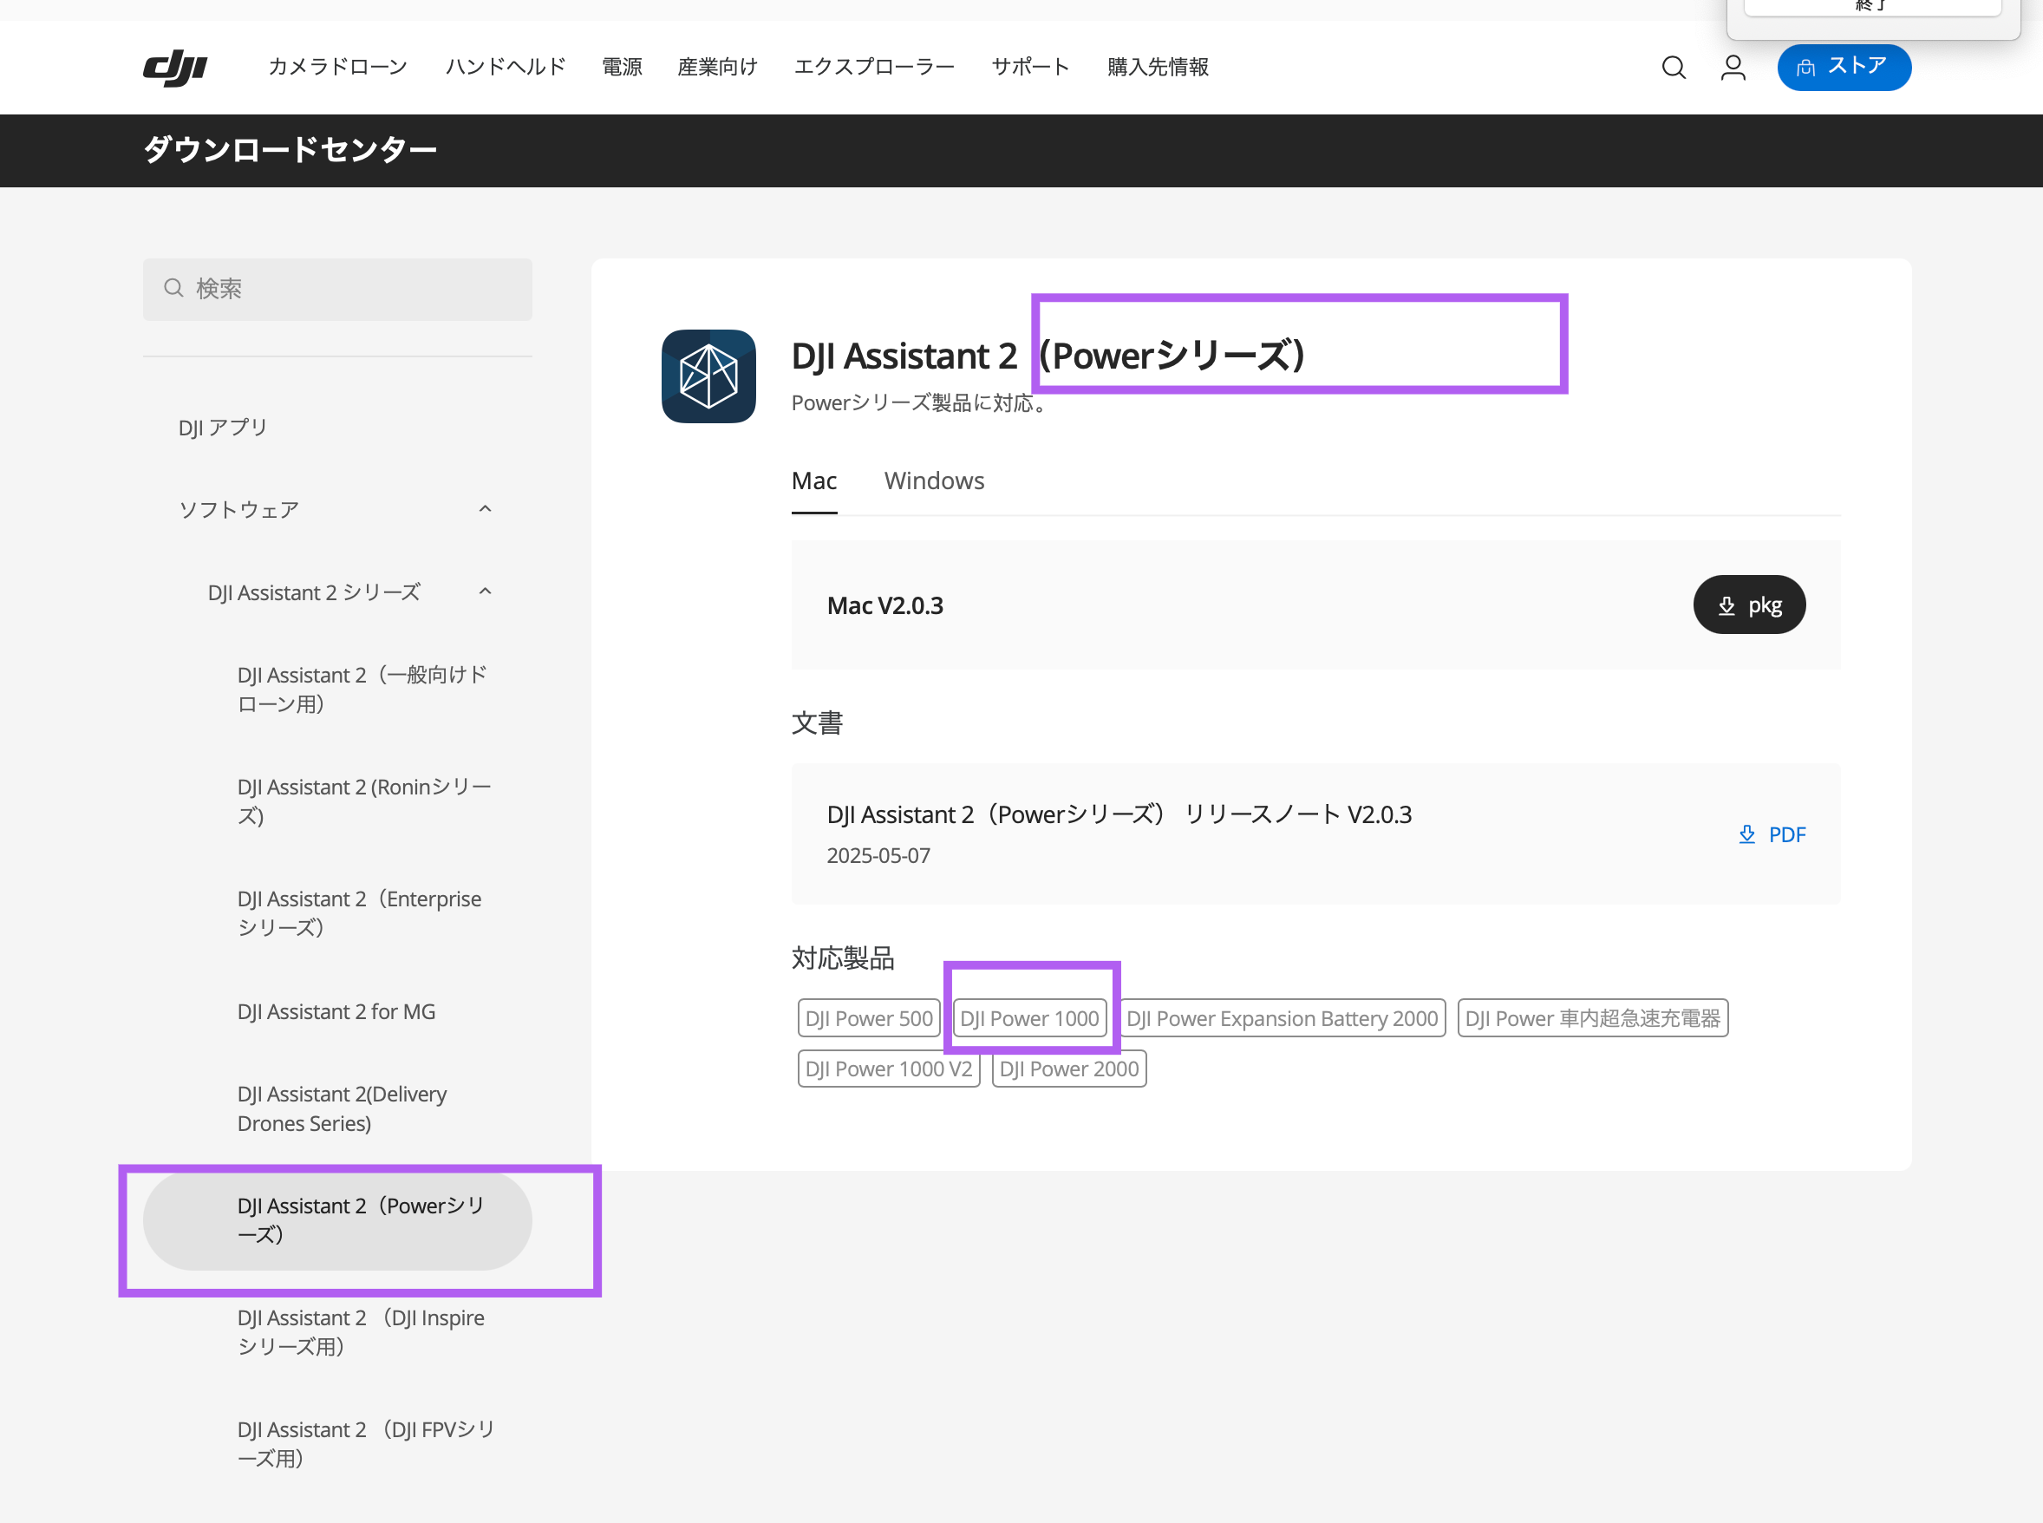Click DJI Power Expansion Battery 2000 tag
Viewport: 2043px width, 1523px height.
click(x=1282, y=1018)
